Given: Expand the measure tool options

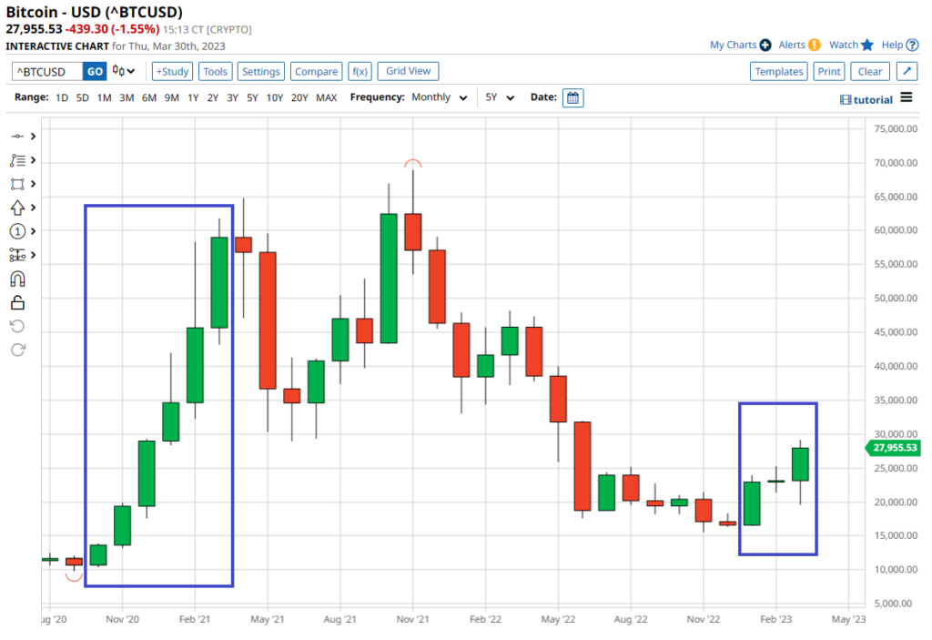Looking at the screenshot, I should 34,255.
